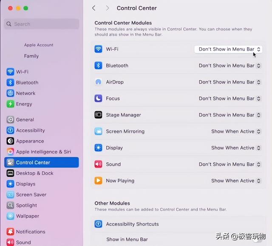Go to the General settings pane
The width and height of the screenshot is (272, 246).
point(42,119)
